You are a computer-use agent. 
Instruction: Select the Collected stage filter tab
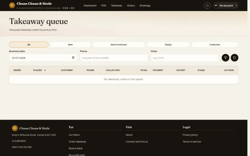215,45
